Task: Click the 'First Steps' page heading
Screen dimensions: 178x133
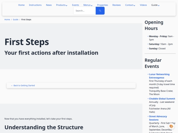Action: click(27, 42)
